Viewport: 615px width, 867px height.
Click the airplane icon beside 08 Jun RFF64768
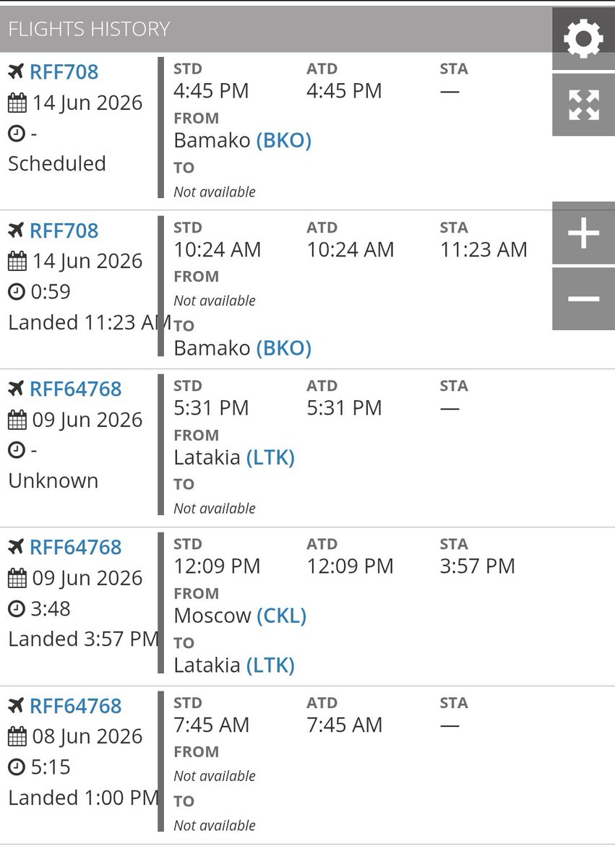(16, 705)
